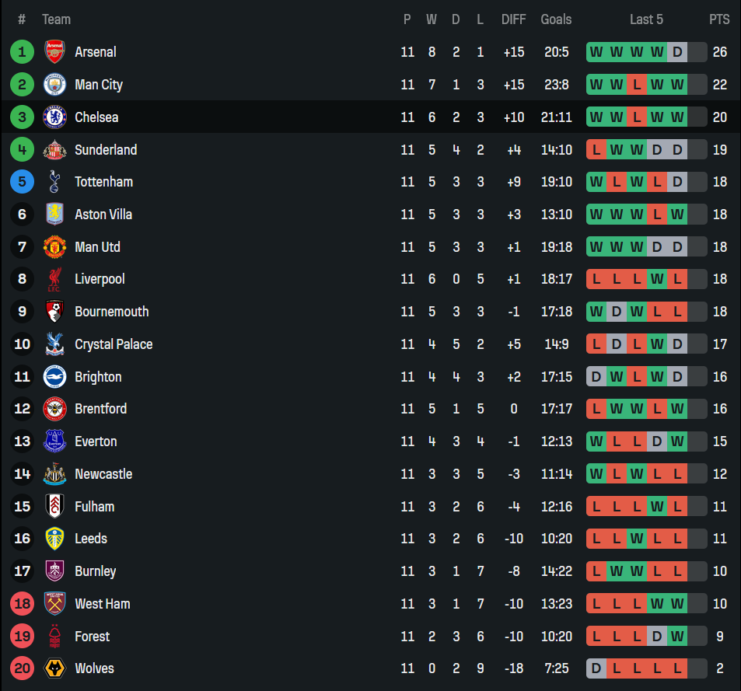Select Wolves' grey D form badge

pyautogui.click(x=596, y=668)
